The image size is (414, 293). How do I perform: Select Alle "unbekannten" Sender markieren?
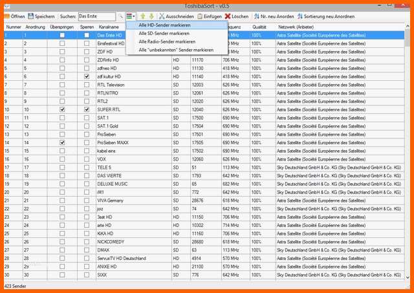pyautogui.click(x=177, y=50)
